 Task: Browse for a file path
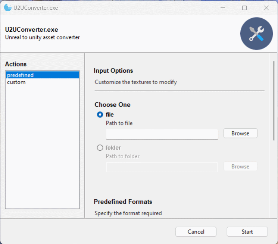click(x=240, y=133)
